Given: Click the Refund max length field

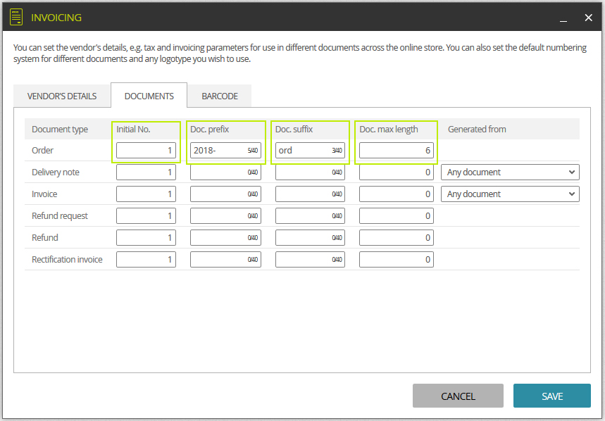Looking at the screenshot, I should pos(396,237).
